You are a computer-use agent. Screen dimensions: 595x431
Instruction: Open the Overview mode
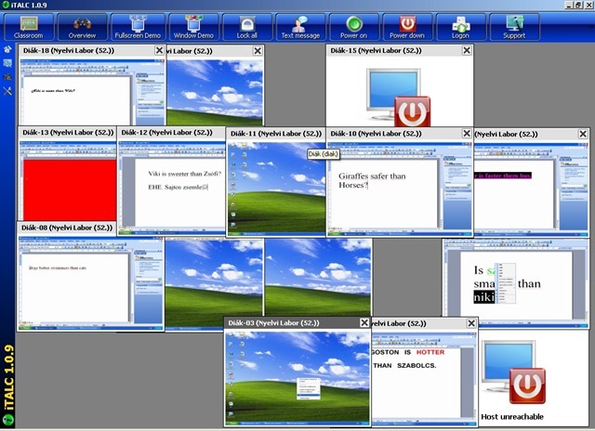(82, 26)
